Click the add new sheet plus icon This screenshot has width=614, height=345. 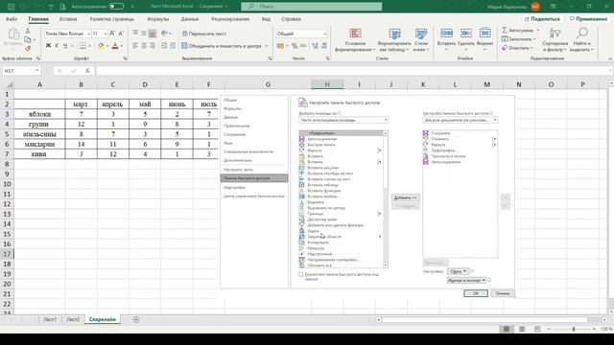click(x=136, y=319)
